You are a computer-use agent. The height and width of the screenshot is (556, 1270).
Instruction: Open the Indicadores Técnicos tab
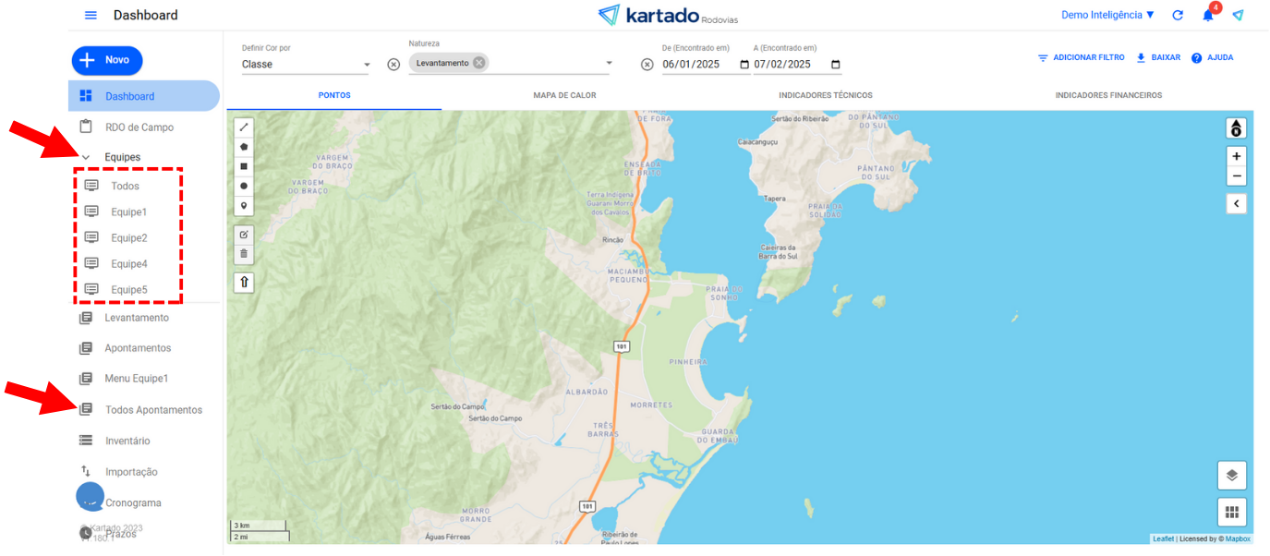pyautogui.click(x=825, y=95)
